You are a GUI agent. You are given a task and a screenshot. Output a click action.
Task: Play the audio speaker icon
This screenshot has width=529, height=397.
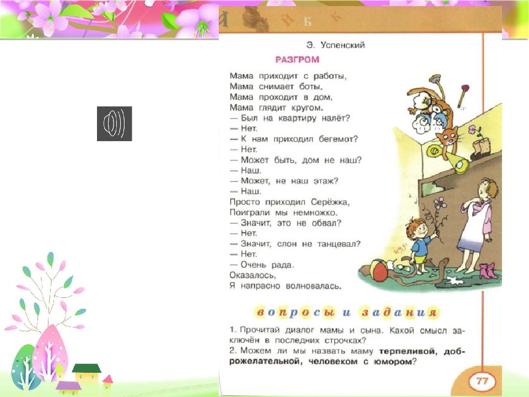(x=115, y=124)
